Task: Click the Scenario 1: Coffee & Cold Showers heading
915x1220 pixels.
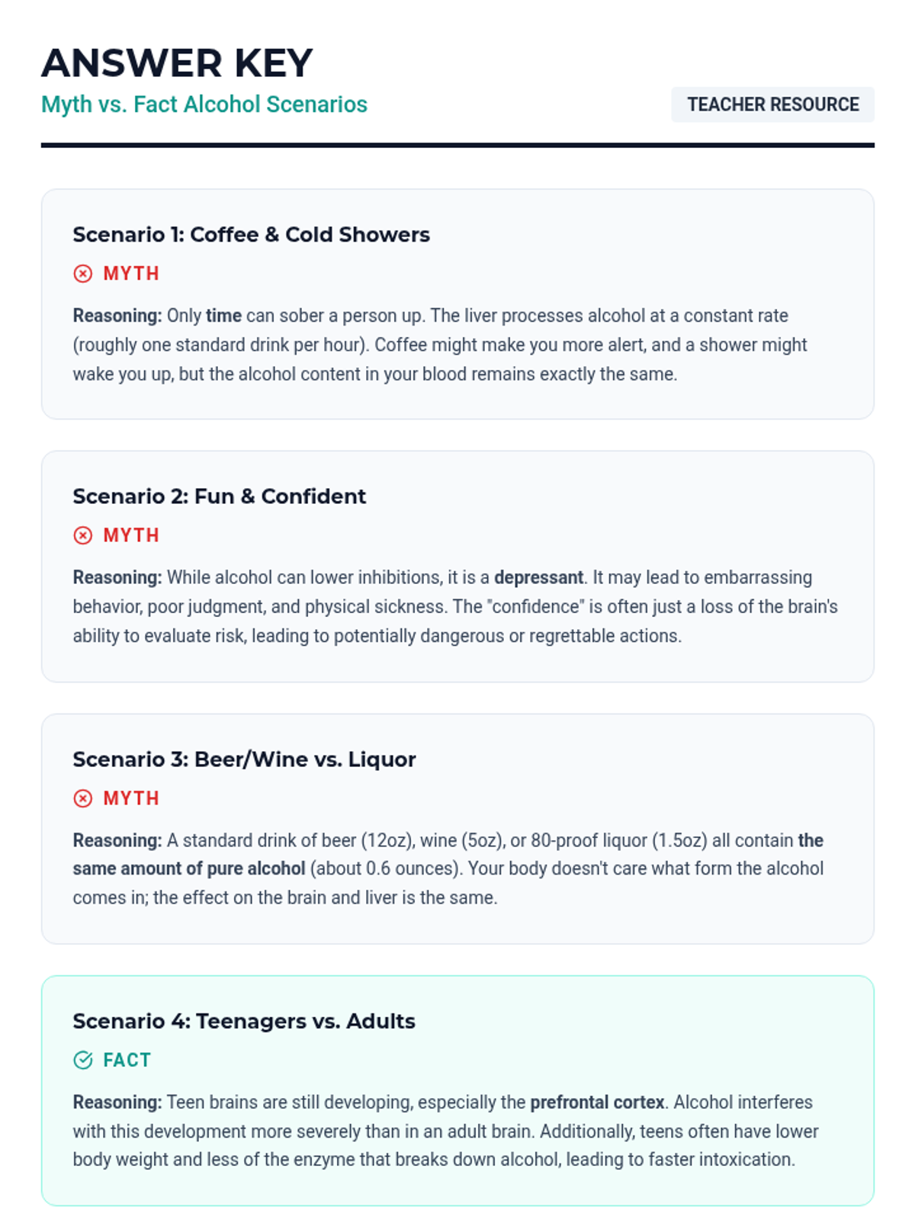Action: (251, 235)
